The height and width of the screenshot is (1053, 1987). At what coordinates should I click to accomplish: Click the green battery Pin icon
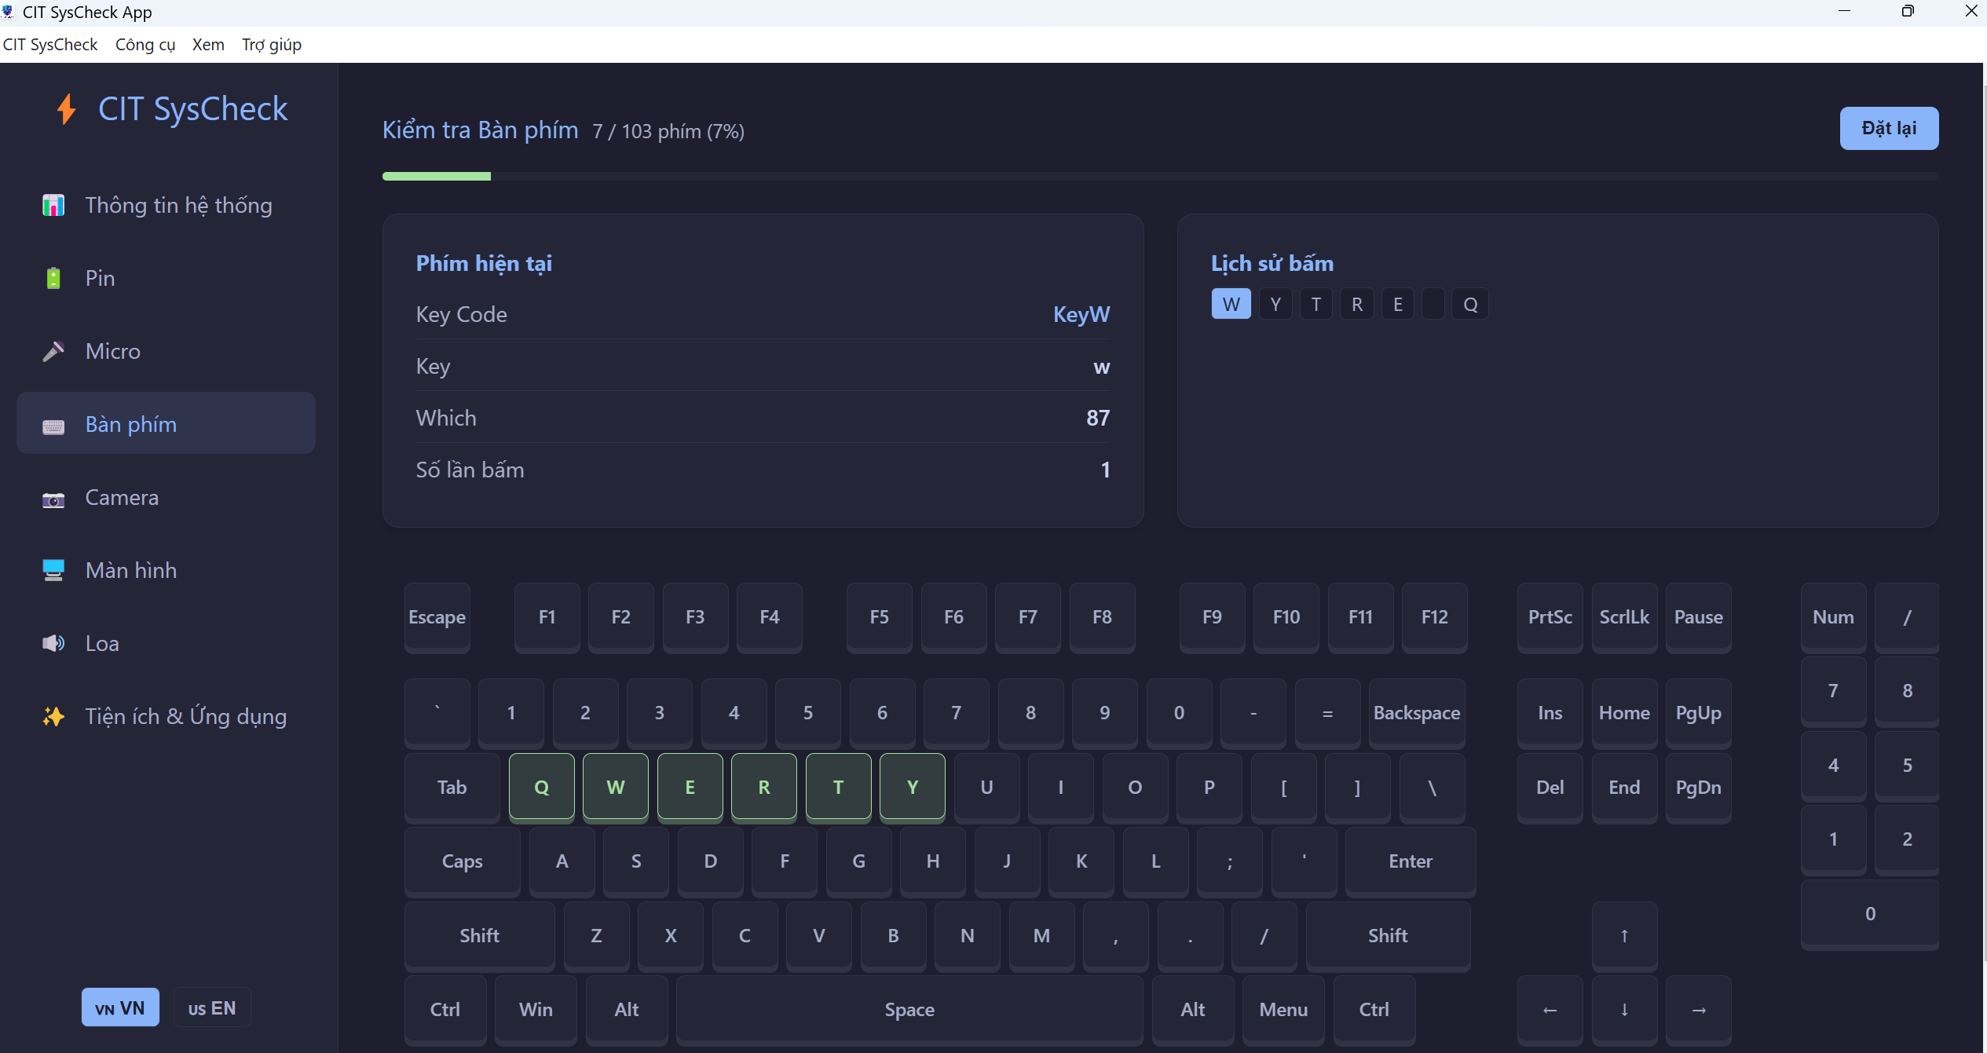tap(53, 278)
